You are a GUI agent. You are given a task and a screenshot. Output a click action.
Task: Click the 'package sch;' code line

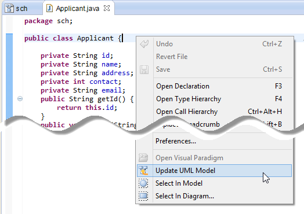click(49, 21)
